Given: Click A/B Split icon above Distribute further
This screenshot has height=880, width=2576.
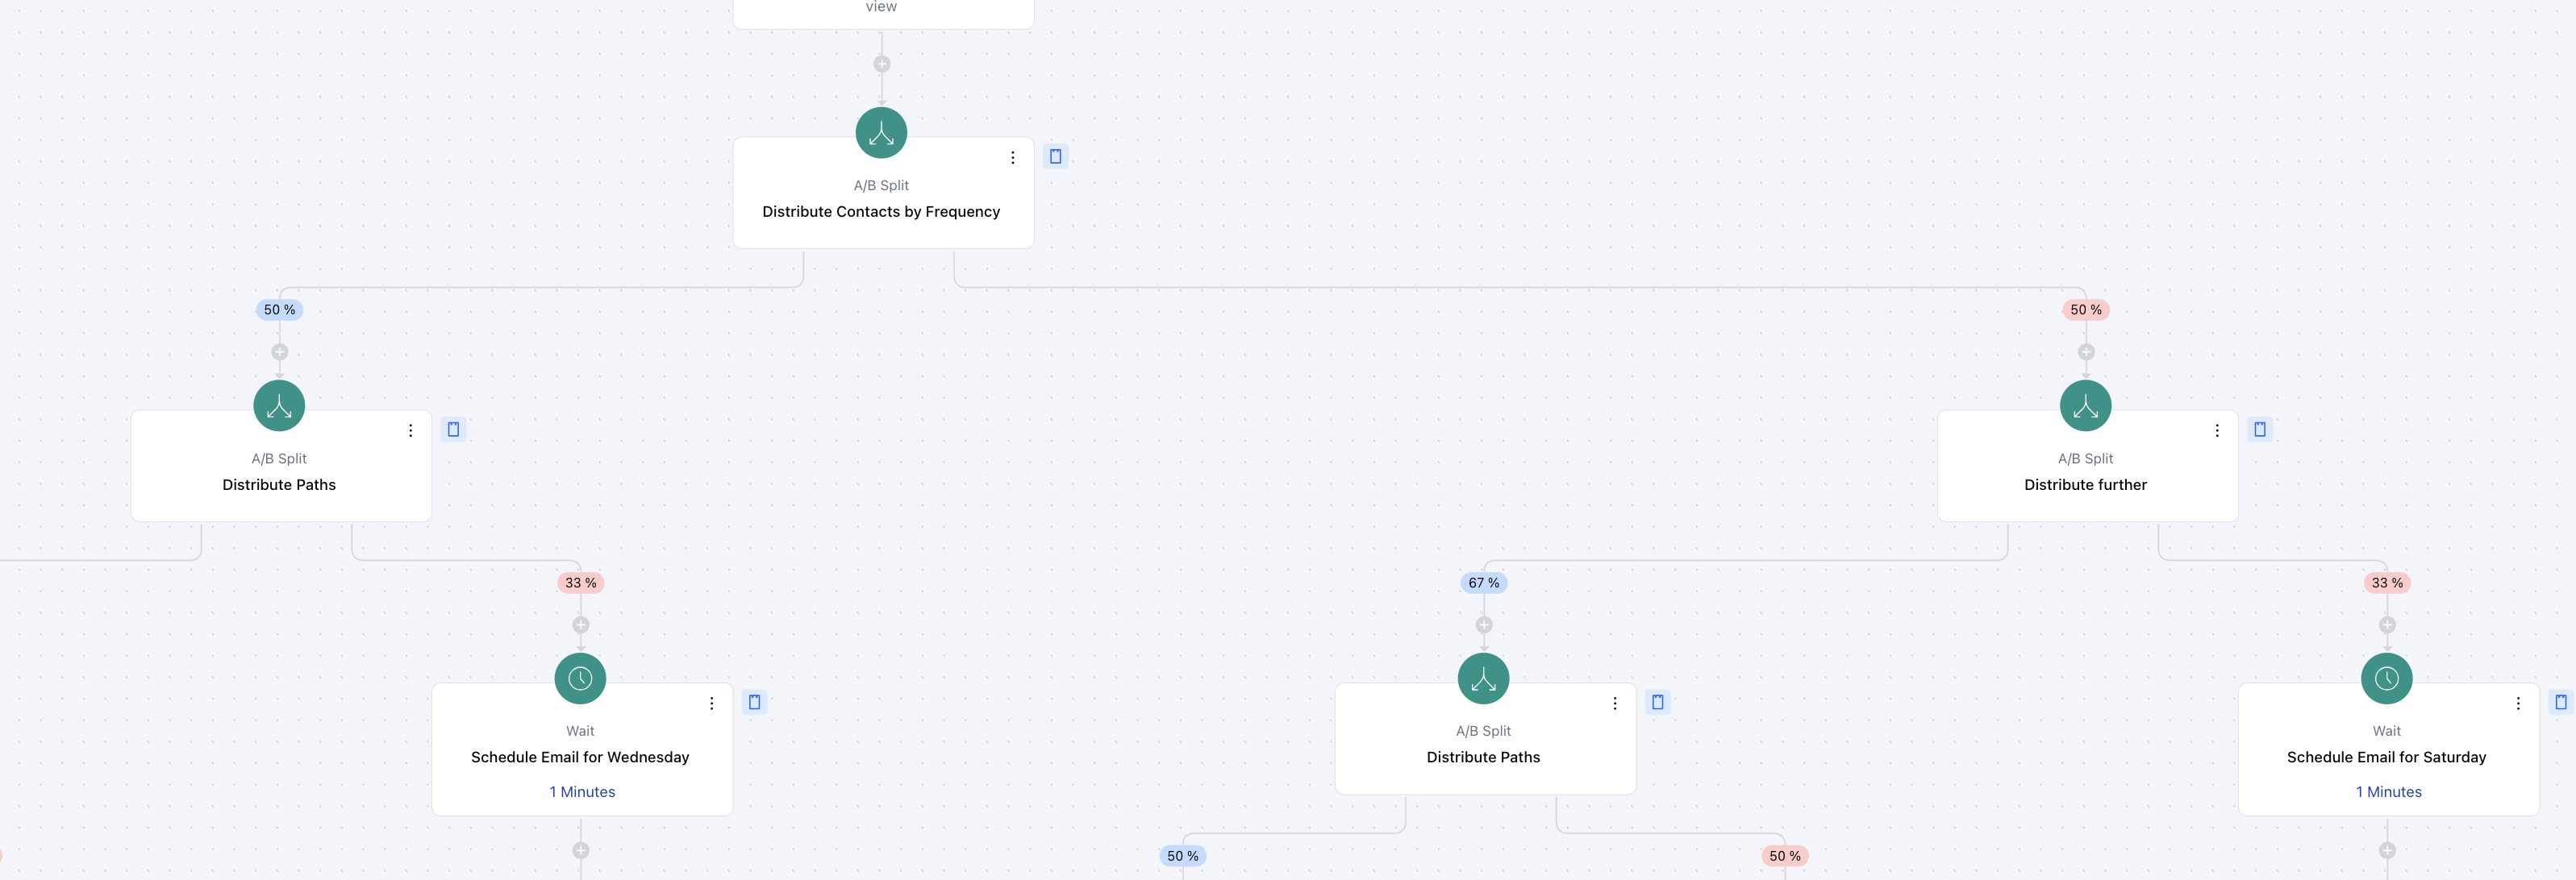Looking at the screenshot, I should (2085, 405).
